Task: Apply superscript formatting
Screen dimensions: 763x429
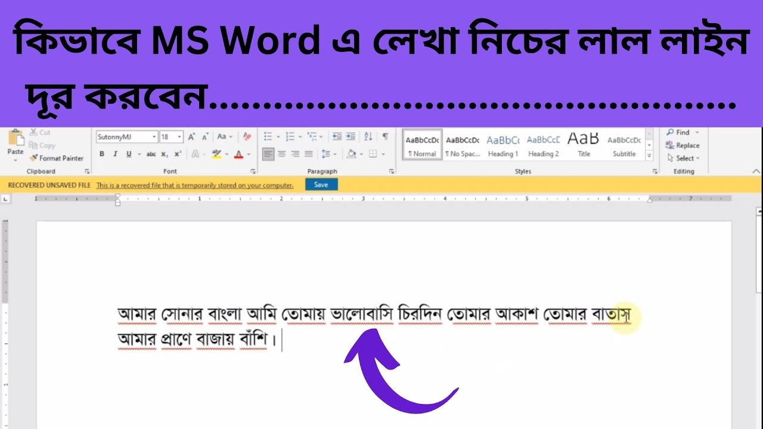Action: pos(178,154)
